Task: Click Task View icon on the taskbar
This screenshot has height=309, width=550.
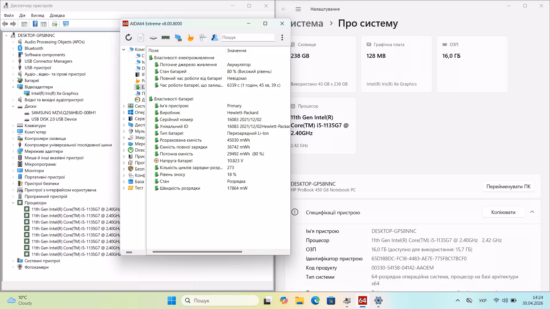Action: (x=268, y=300)
